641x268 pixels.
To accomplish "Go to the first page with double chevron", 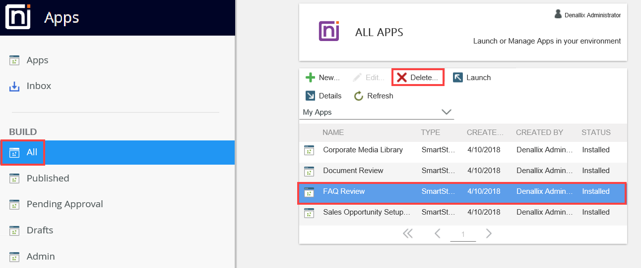I will tap(408, 233).
